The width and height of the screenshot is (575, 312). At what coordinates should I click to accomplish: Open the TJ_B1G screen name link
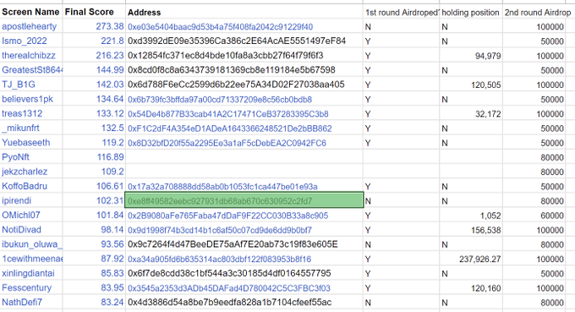click(19, 85)
